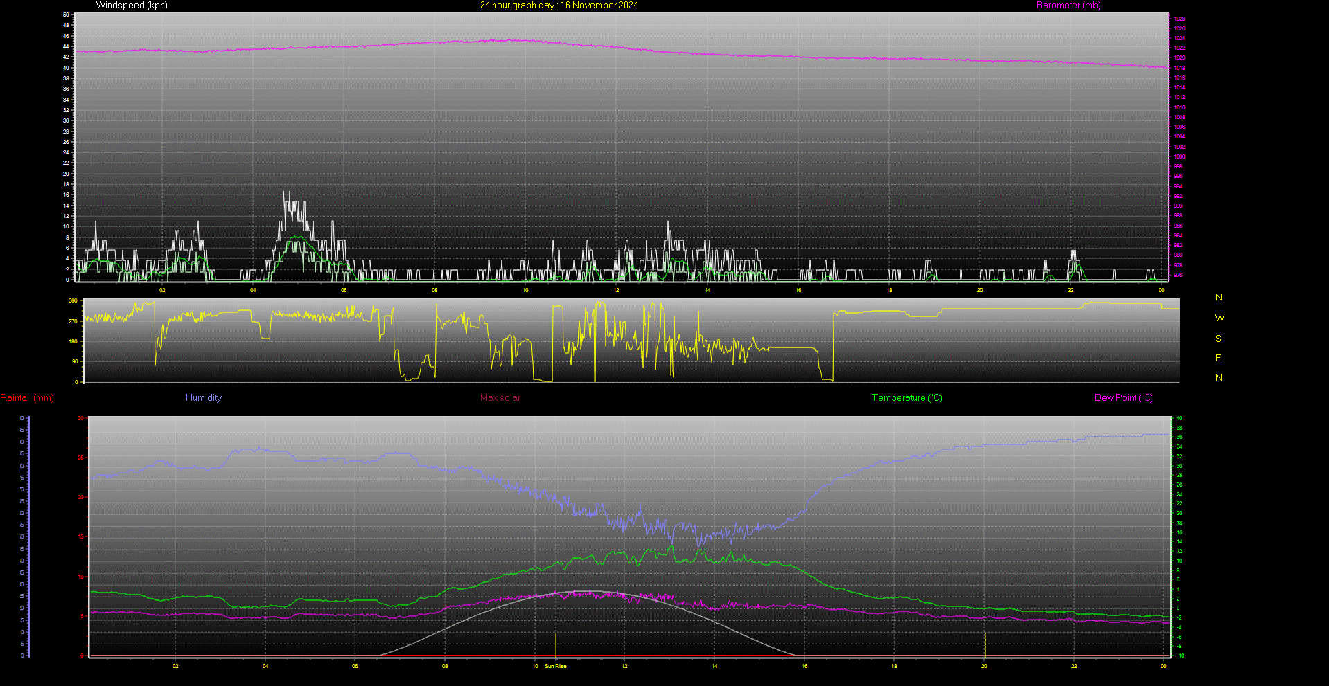Click the green 'Temperature (°C)' label
Viewport: 1329px width, 686px height.
point(907,398)
